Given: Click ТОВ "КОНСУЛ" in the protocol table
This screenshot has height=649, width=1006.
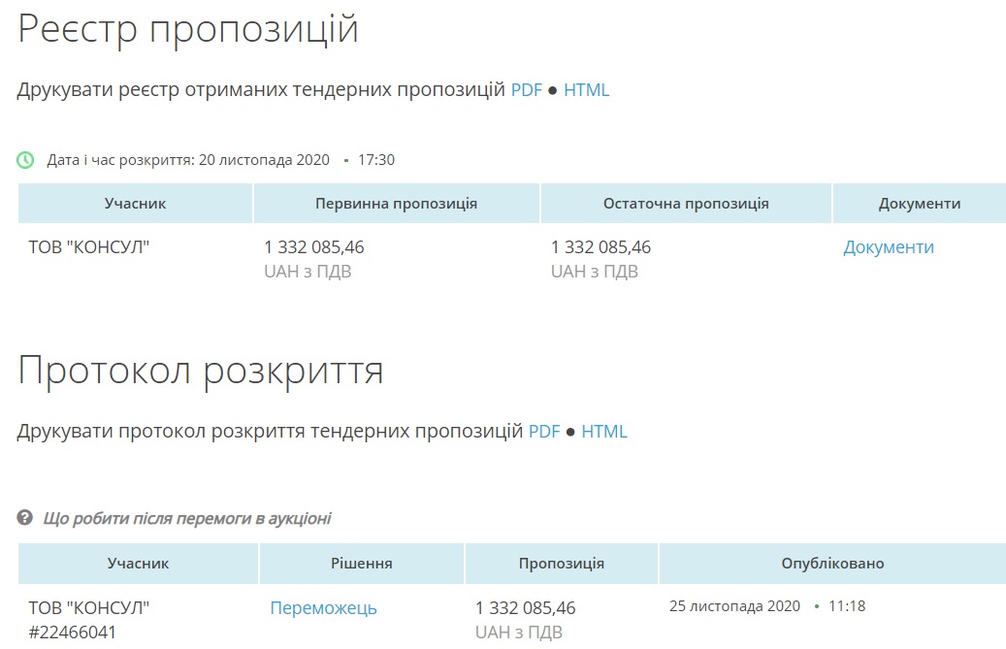Looking at the screenshot, I should (x=88, y=608).
